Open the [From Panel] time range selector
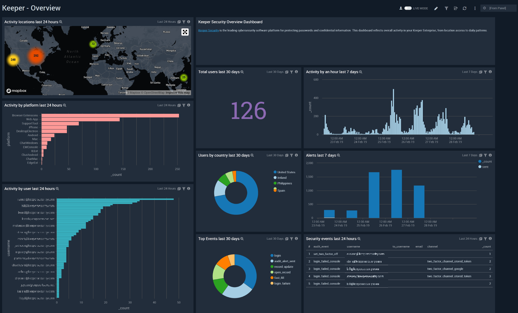The image size is (518, 313). click(498, 8)
